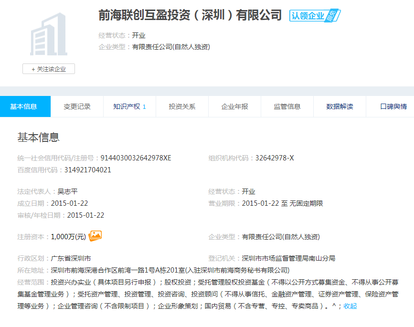Click the company name heading

coord(190,15)
